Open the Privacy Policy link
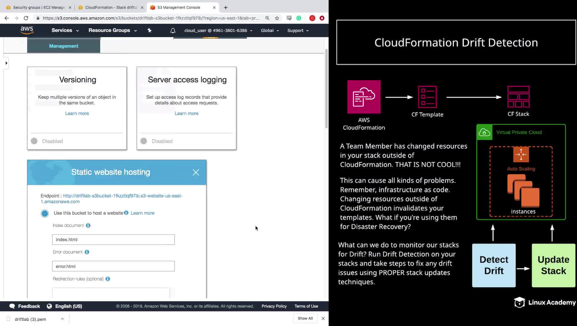The image size is (577, 326). click(274, 306)
